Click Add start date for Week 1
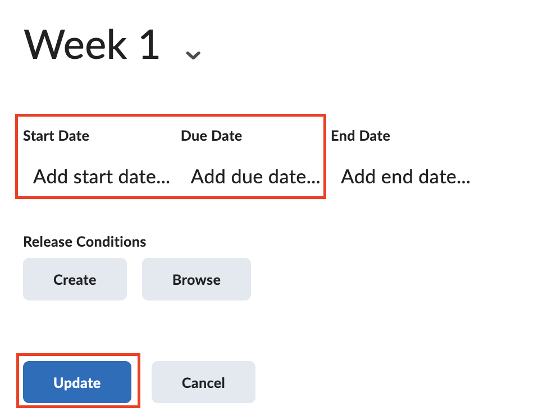Viewport: 557px width, 416px height. click(101, 177)
